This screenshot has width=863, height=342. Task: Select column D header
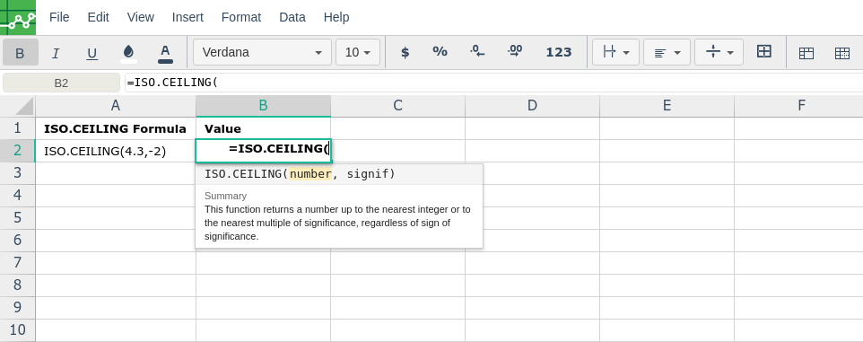(532, 106)
